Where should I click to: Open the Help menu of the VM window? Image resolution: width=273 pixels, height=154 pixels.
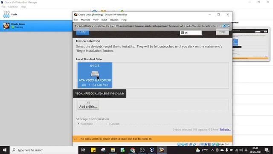(x=124, y=20)
